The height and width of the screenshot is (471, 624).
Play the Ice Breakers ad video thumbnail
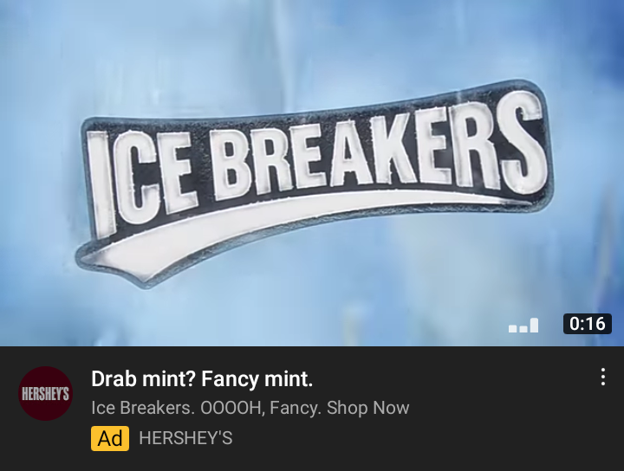[312, 173]
